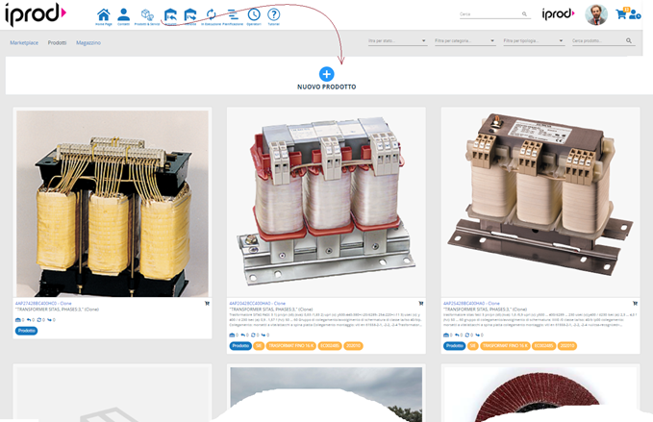
Task: Click the user profile avatar photo
Action: click(x=596, y=14)
